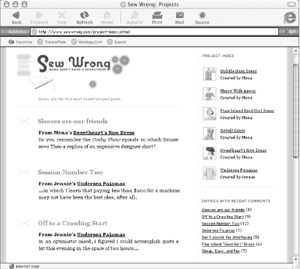Open the TrackerPane bookmark
The height and width of the screenshot is (269, 300).
52,42
